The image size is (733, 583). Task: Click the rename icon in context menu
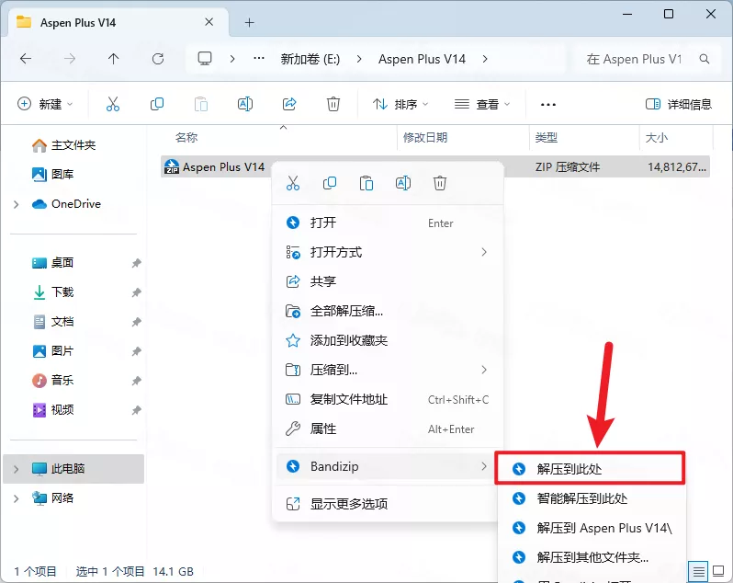(403, 183)
